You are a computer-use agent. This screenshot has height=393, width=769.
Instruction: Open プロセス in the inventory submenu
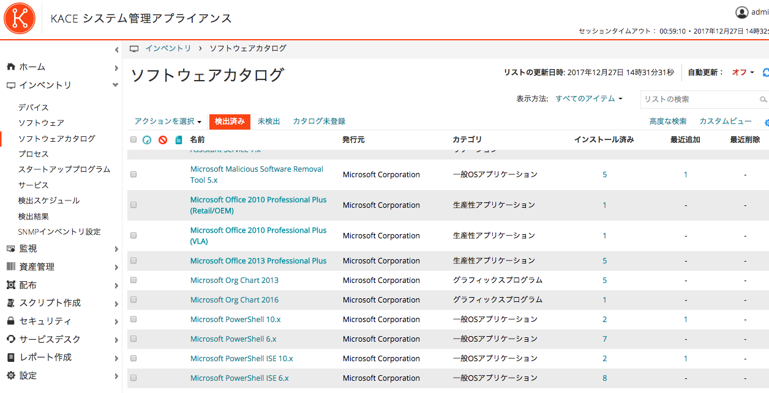pyautogui.click(x=34, y=154)
